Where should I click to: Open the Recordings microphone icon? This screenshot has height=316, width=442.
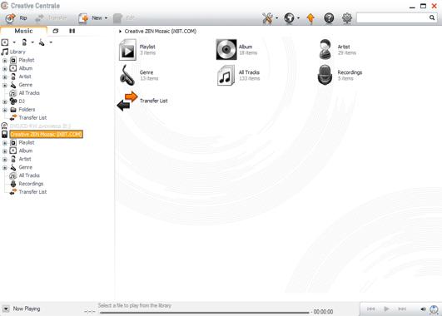coord(325,75)
